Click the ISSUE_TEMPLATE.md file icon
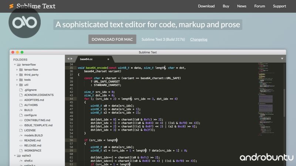Viewport: 296px width, 166px height. [21, 125]
